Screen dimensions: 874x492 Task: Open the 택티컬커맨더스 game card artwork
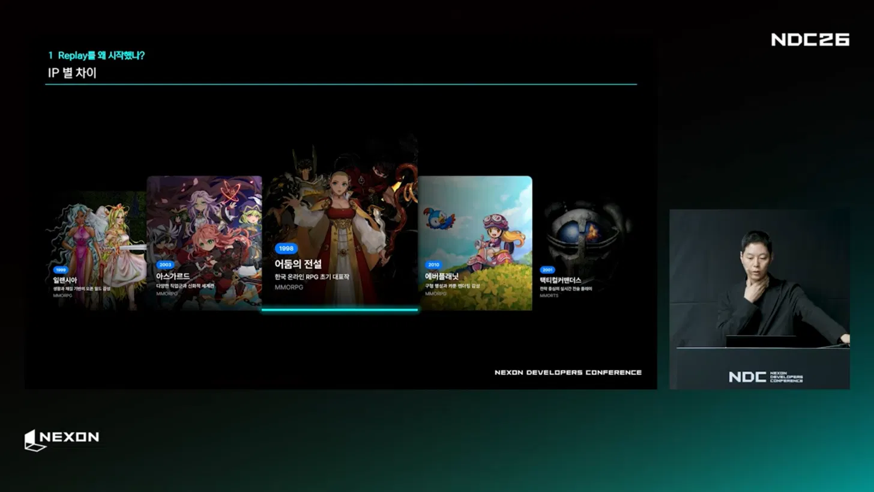(x=583, y=251)
